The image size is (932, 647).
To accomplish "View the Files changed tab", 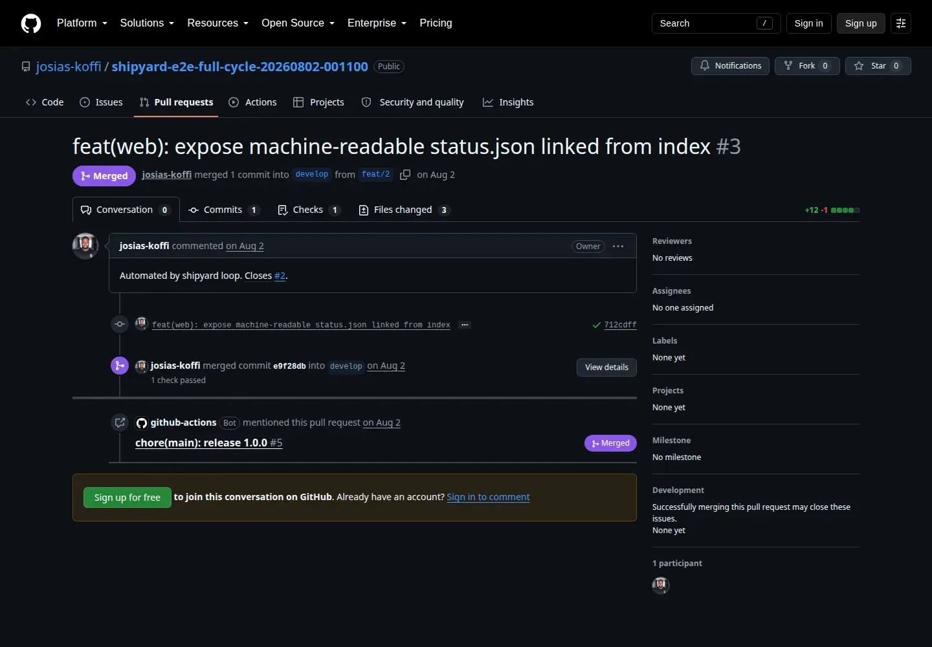I will click(404, 210).
